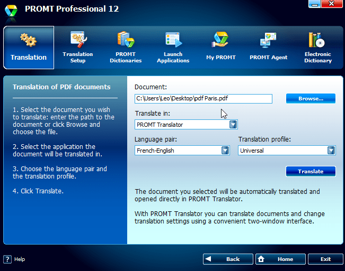This screenshot has height=271, width=345.
Task: Click the "Translation profile:" label
Action: pos(264,139)
